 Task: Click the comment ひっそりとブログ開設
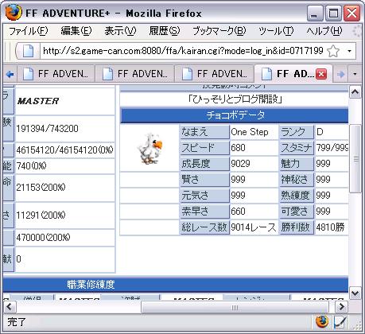click(235, 99)
